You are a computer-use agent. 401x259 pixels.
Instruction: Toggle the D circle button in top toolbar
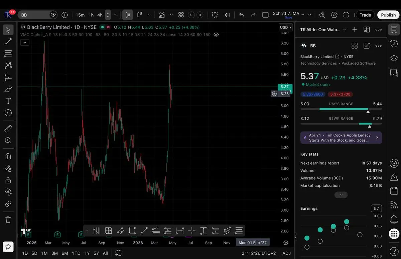pyautogui.click(x=200, y=15)
